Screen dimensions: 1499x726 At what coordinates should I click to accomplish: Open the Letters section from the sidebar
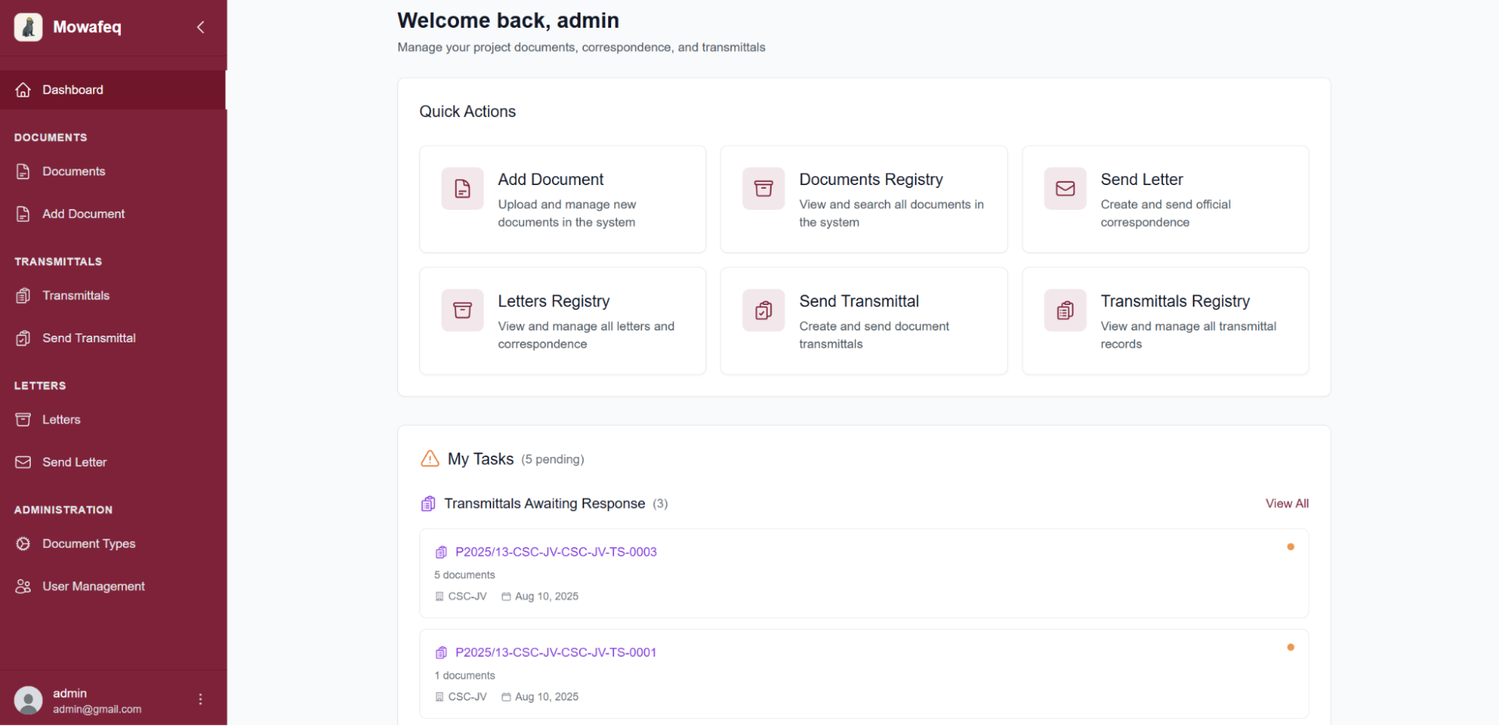point(61,420)
